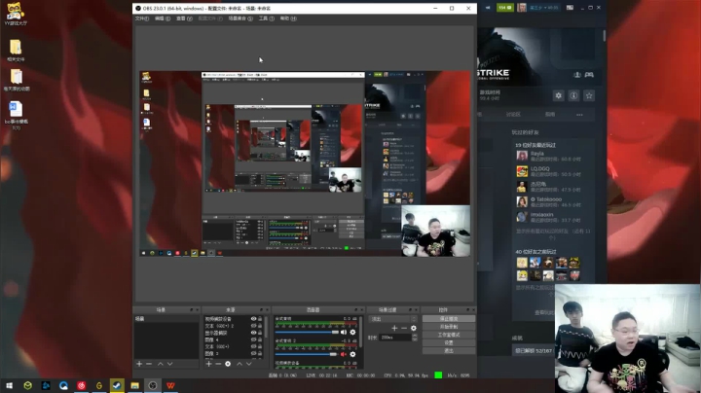Enable 工作室模式 in OBS controls

point(449,335)
